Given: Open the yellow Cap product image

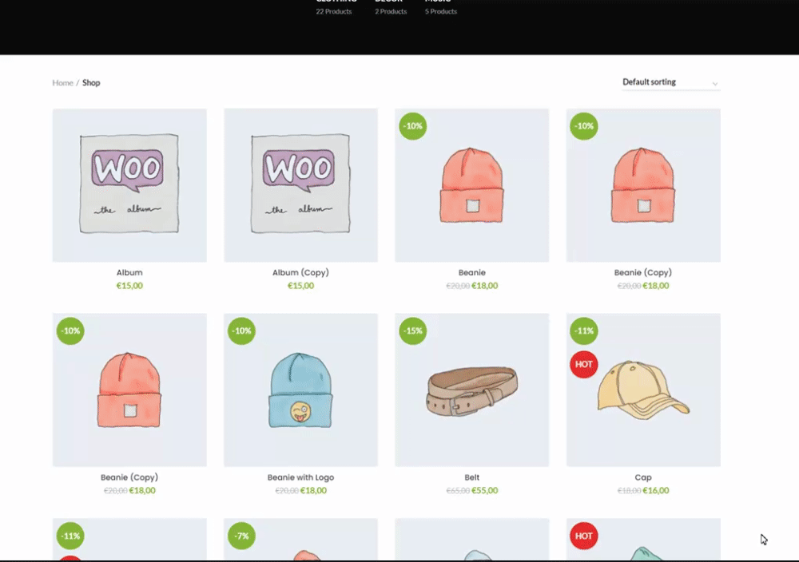Looking at the screenshot, I should [x=643, y=390].
